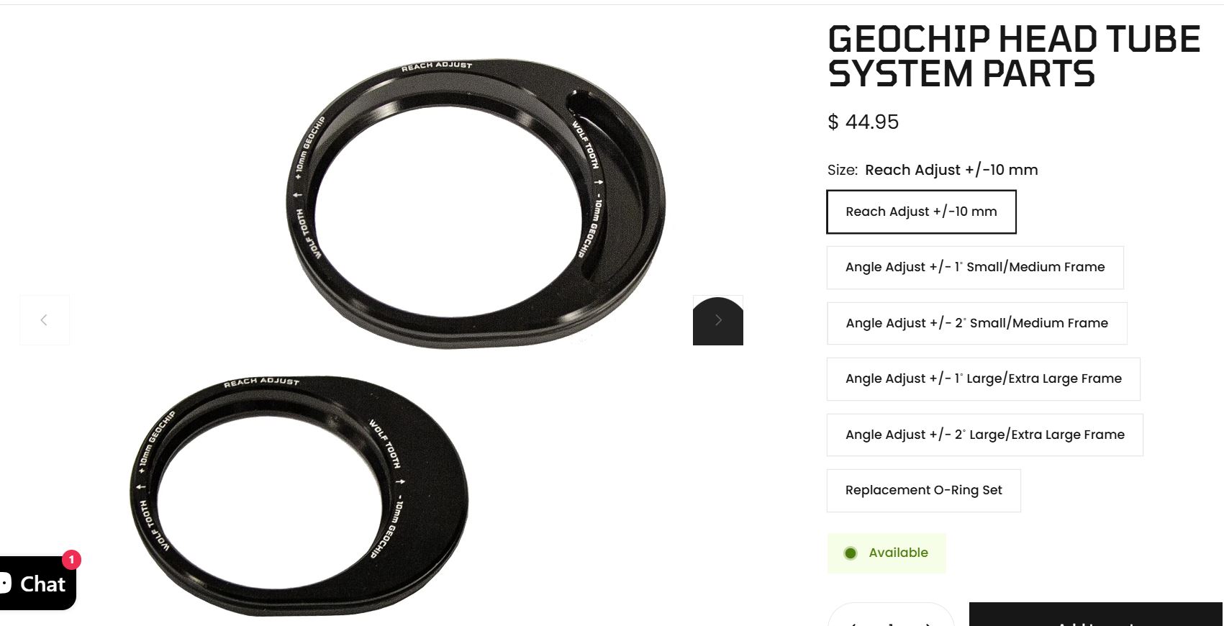The image size is (1224, 626).
Task: Click the Available stock status badge
Action: (x=887, y=553)
